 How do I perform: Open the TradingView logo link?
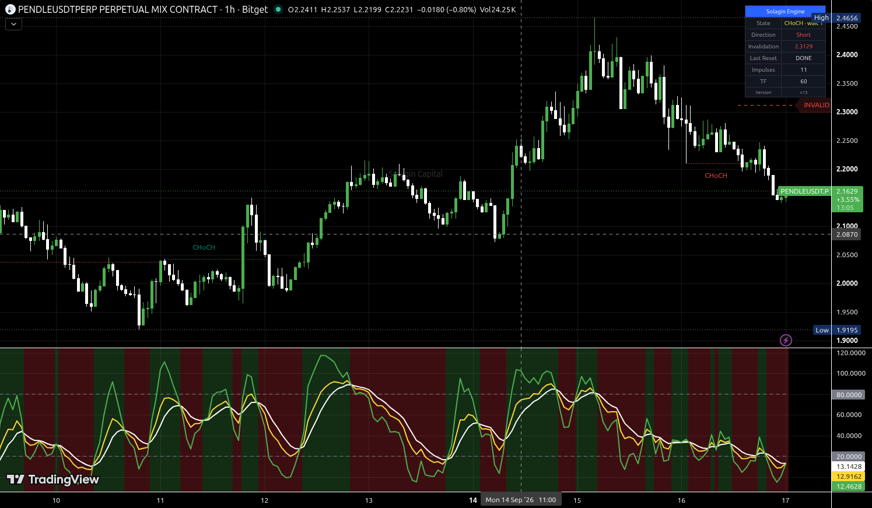pyautogui.click(x=53, y=479)
